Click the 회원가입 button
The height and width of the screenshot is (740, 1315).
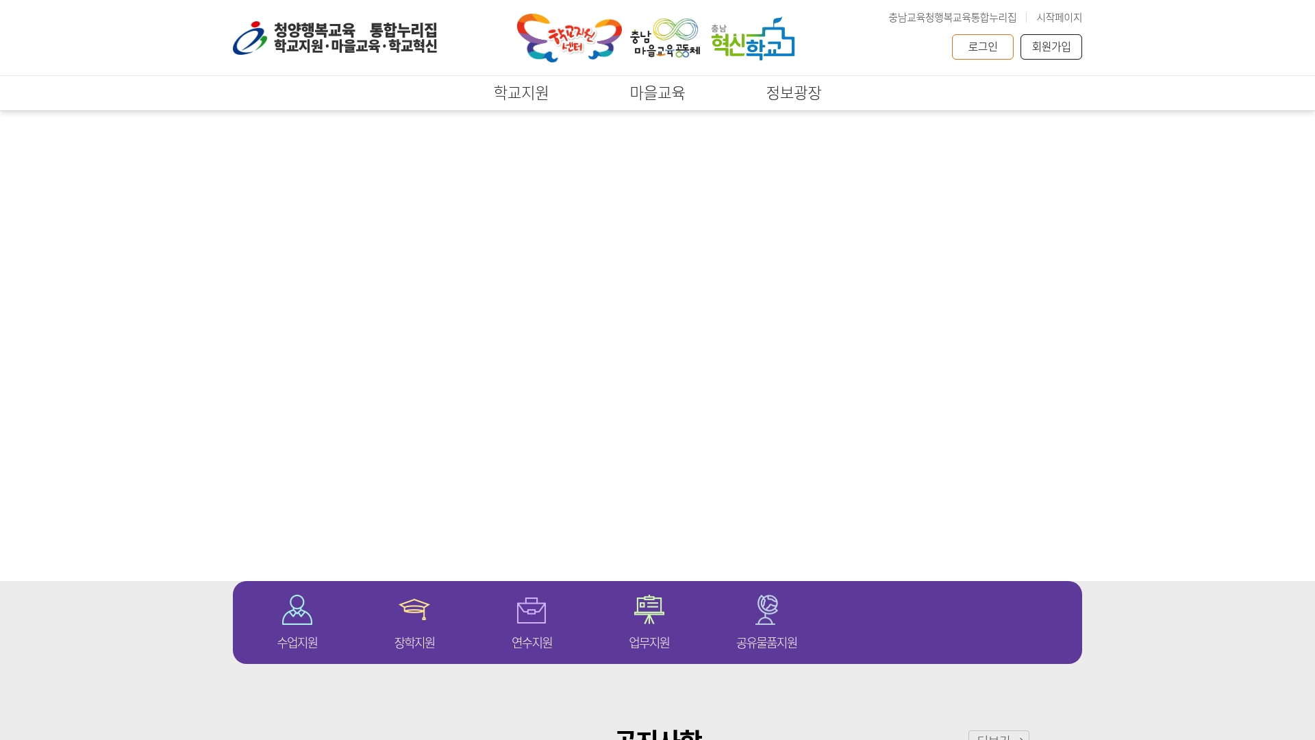pos(1051,47)
